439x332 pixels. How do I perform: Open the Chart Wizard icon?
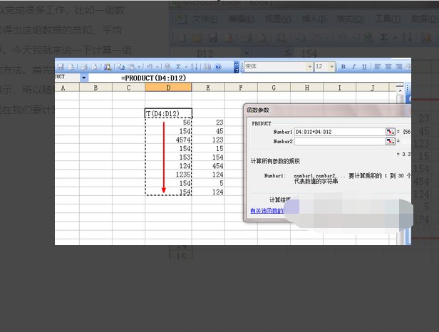click(x=207, y=67)
